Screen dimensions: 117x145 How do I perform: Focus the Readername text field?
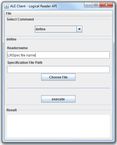pyautogui.click(x=58, y=55)
